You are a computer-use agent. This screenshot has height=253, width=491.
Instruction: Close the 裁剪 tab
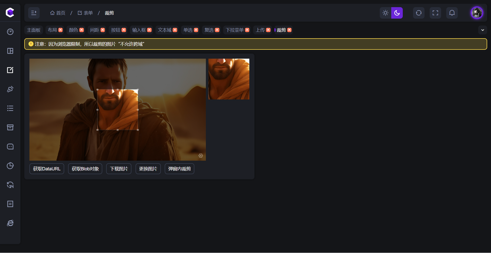(x=289, y=30)
